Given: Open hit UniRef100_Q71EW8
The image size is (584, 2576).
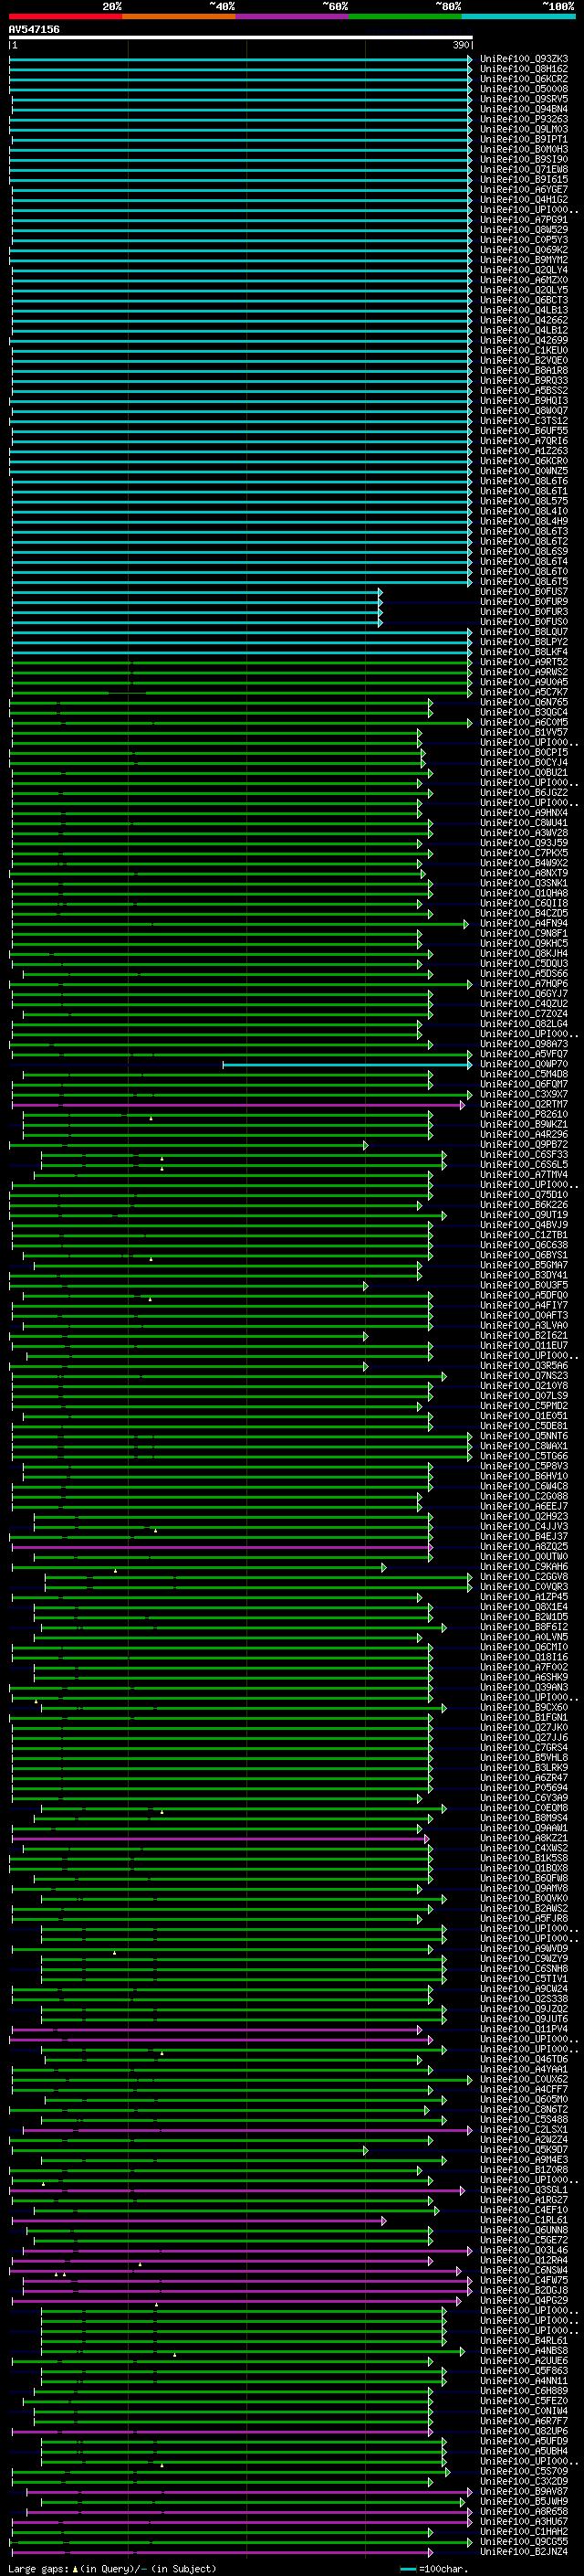Looking at the screenshot, I should pos(524,169).
